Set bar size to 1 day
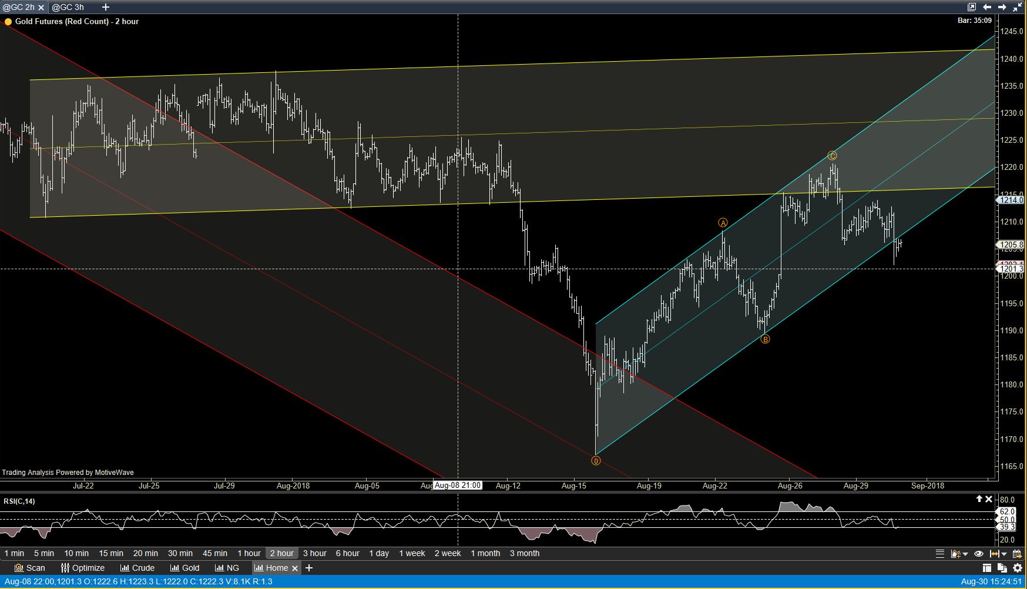1027x589 pixels. pos(379,553)
